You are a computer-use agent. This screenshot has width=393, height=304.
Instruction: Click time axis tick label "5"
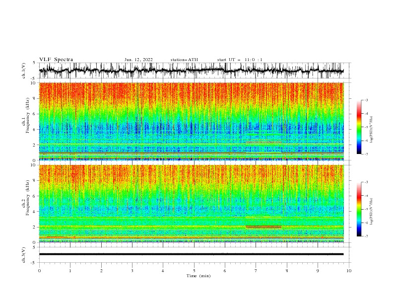(194, 271)
